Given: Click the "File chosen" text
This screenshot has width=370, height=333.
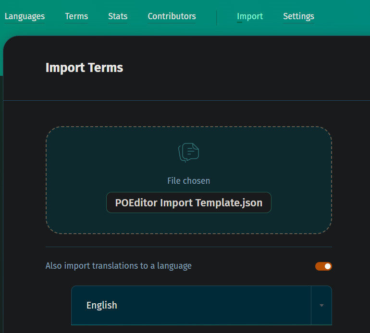Looking at the screenshot, I should tap(188, 181).
